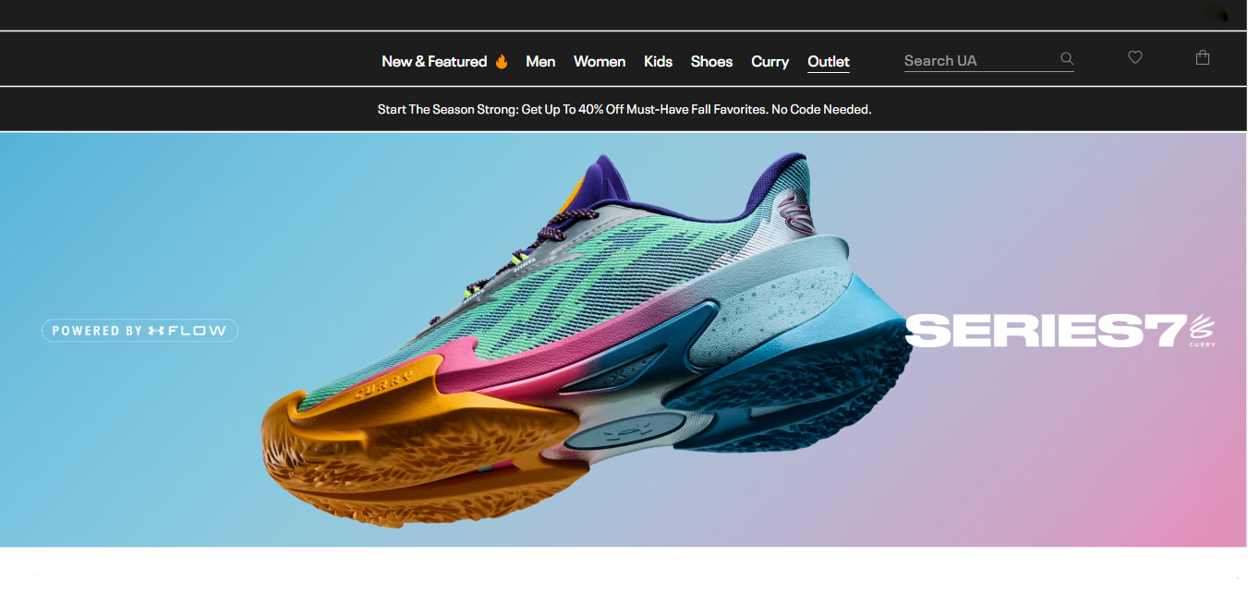
Task: Open the shopping bag icon
Action: point(1202,57)
